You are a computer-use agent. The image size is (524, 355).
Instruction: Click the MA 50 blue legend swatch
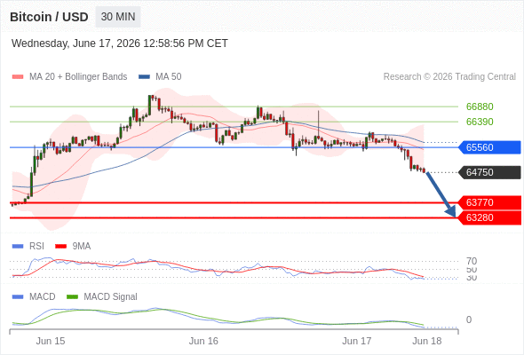point(144,77)
